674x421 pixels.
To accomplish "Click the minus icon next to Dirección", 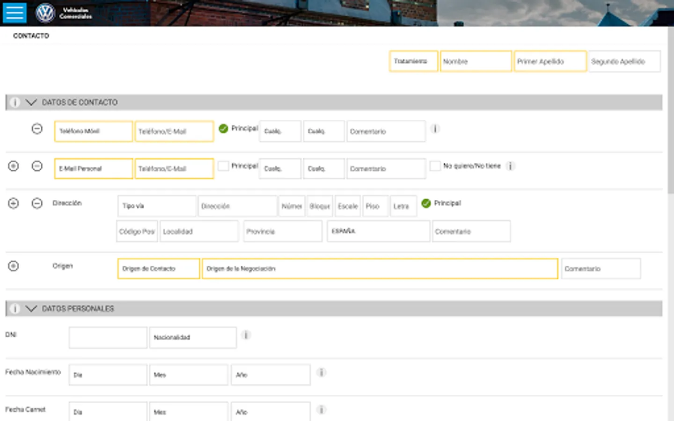I will pos(37,203).
